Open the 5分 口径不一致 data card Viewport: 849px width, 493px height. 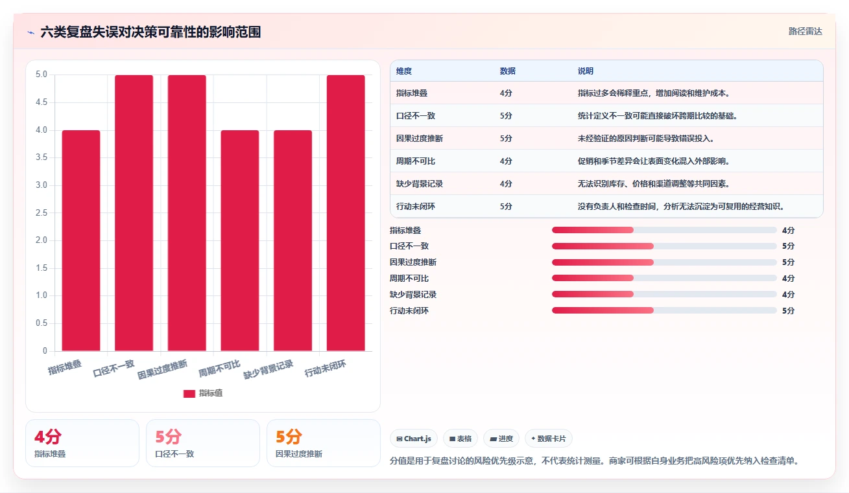pos(203,443)
